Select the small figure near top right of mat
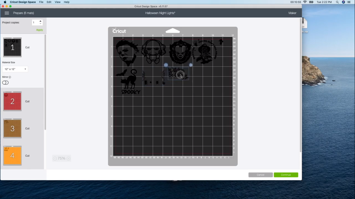Viewport: 355px width, 199px height. click(x=221, y=42)
